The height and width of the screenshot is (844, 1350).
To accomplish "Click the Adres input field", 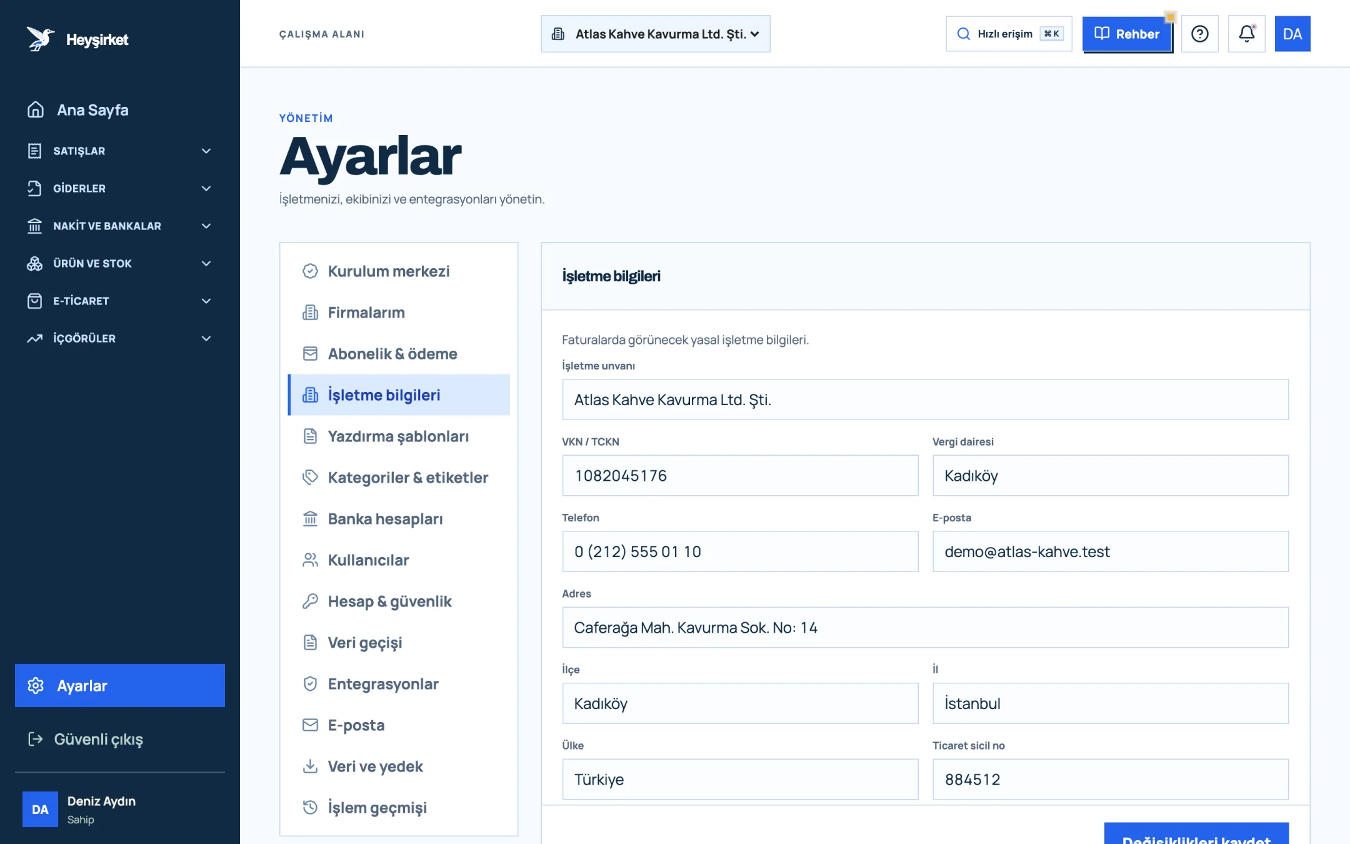I will pos(925,628).
